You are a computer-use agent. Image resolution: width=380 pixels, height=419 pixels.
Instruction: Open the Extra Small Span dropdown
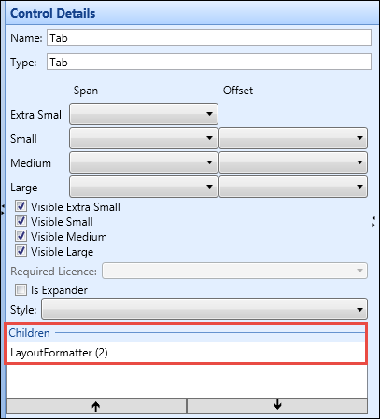click(x=144, y=114)
